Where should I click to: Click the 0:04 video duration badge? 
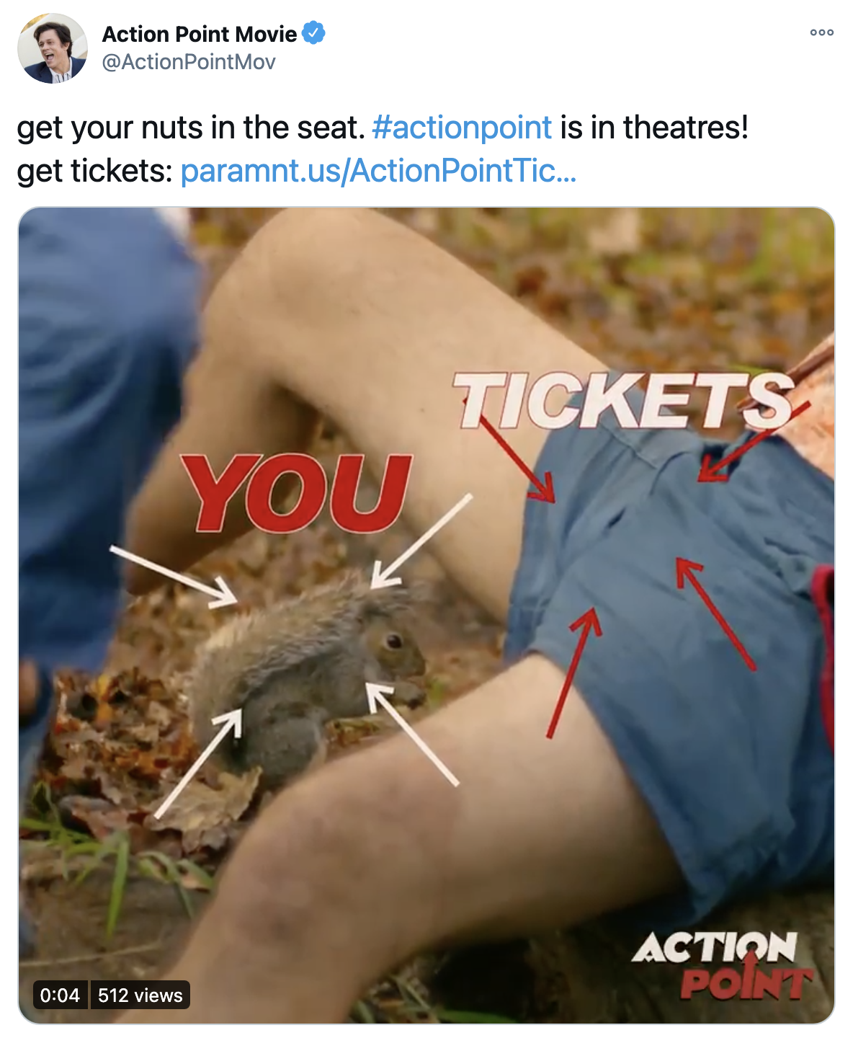pos(60,995)
